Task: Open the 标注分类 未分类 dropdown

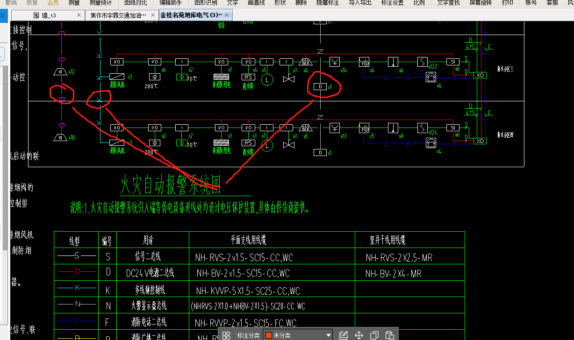Action: point(298,335)
